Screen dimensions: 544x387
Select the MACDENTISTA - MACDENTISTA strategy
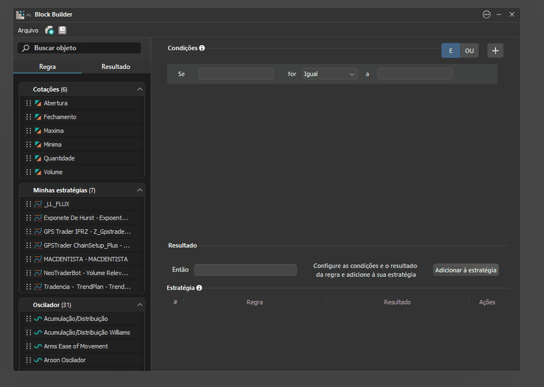click(83, 259)
